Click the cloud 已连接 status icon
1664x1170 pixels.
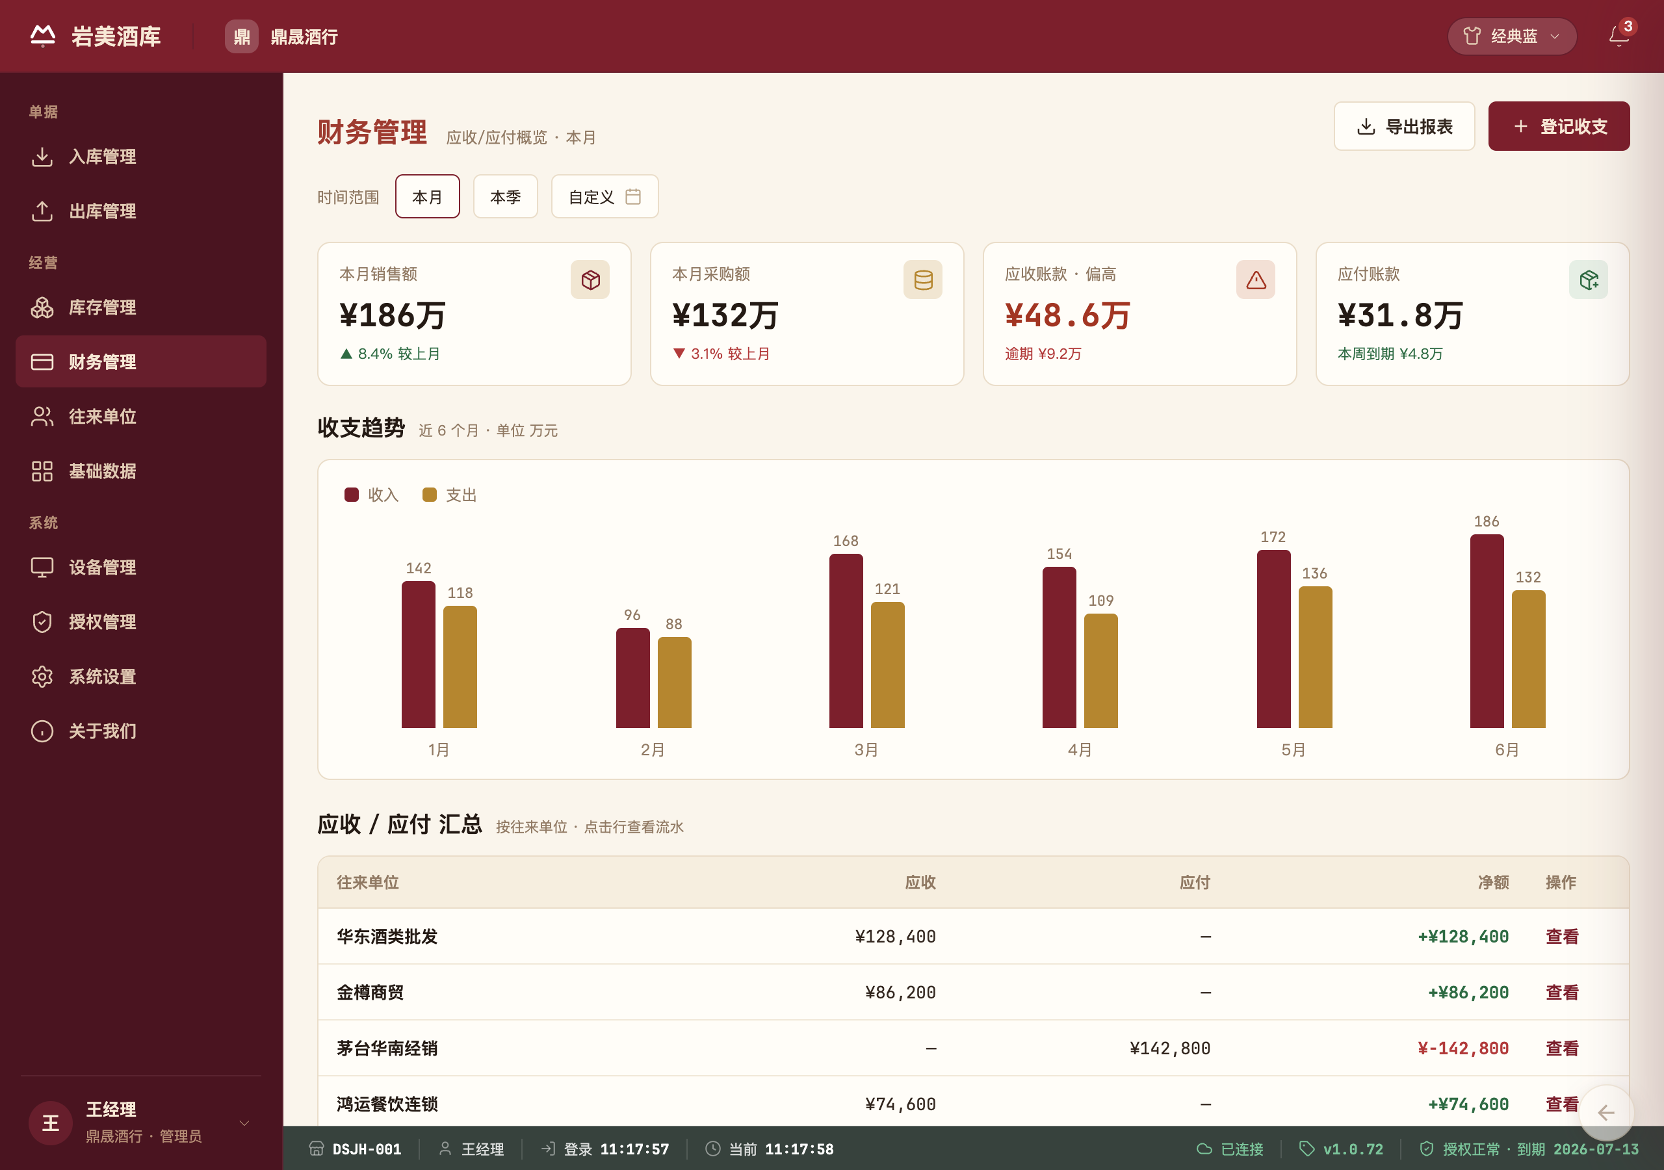[1204, 1149]
